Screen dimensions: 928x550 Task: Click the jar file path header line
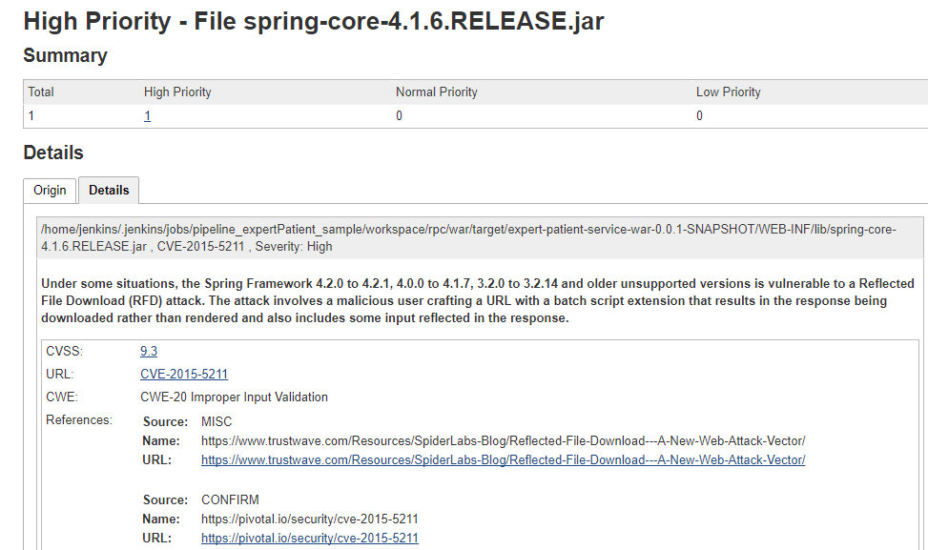[480, 237]
